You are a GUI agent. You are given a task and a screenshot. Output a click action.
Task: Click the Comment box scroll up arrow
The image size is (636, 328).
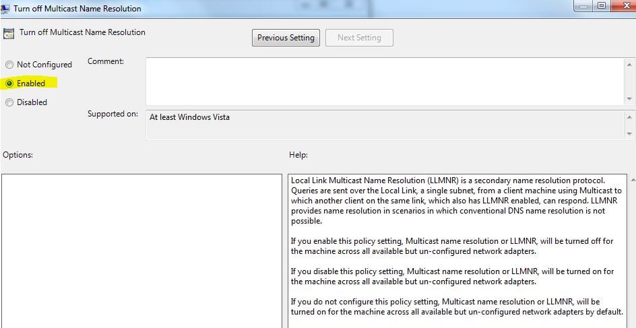tap(630, 63)
